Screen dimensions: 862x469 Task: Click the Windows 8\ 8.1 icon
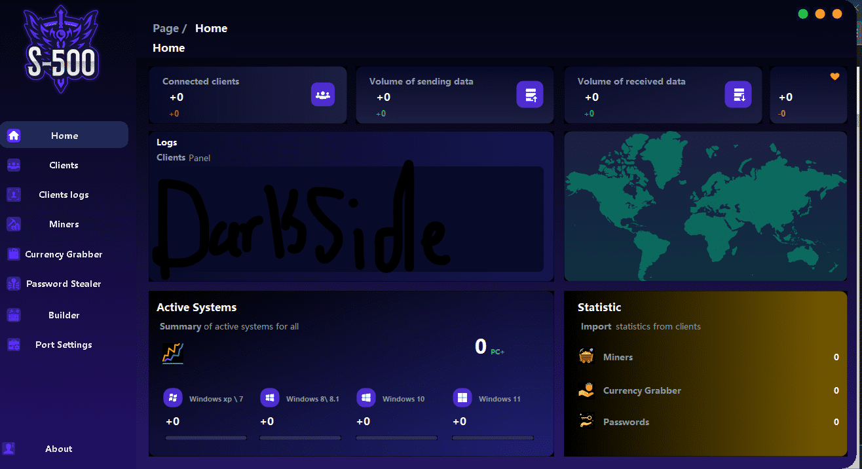pyautogui.click(x=270, y=398)
